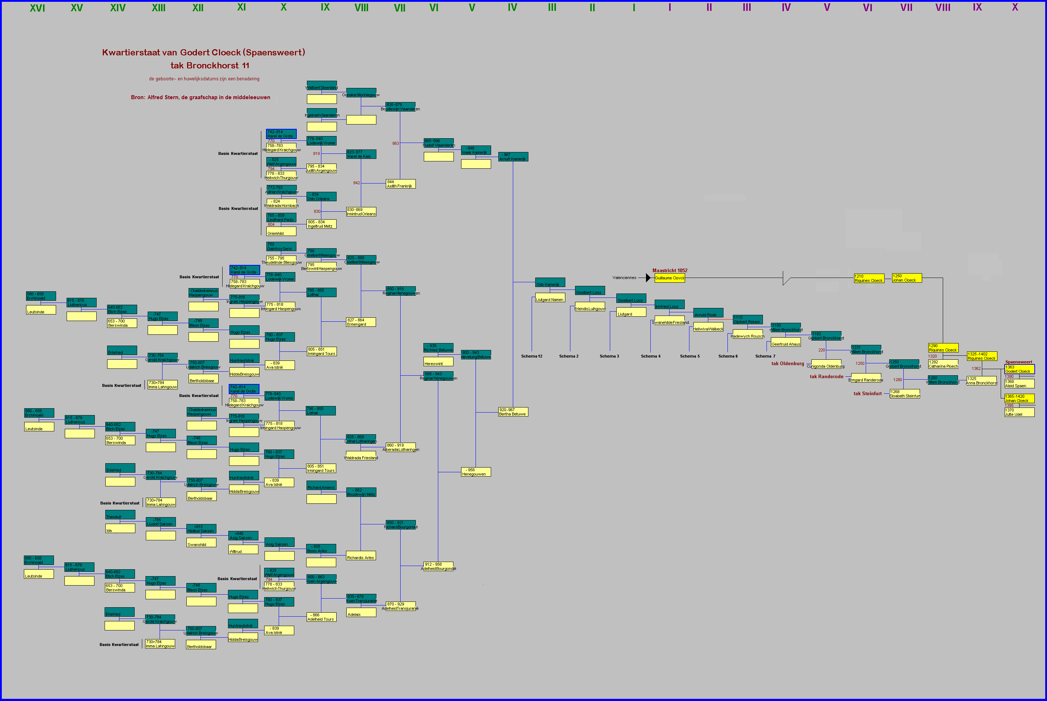The height and width of the screenshot is (701, 1047).
Task: Select the Jutte Udel 1370 box
Action: 1019,412
